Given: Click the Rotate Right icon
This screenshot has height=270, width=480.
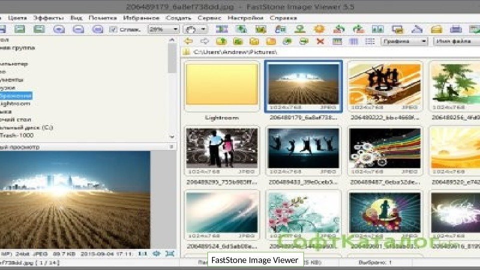Looking at the screenshot, I should [x=358, y=29].
